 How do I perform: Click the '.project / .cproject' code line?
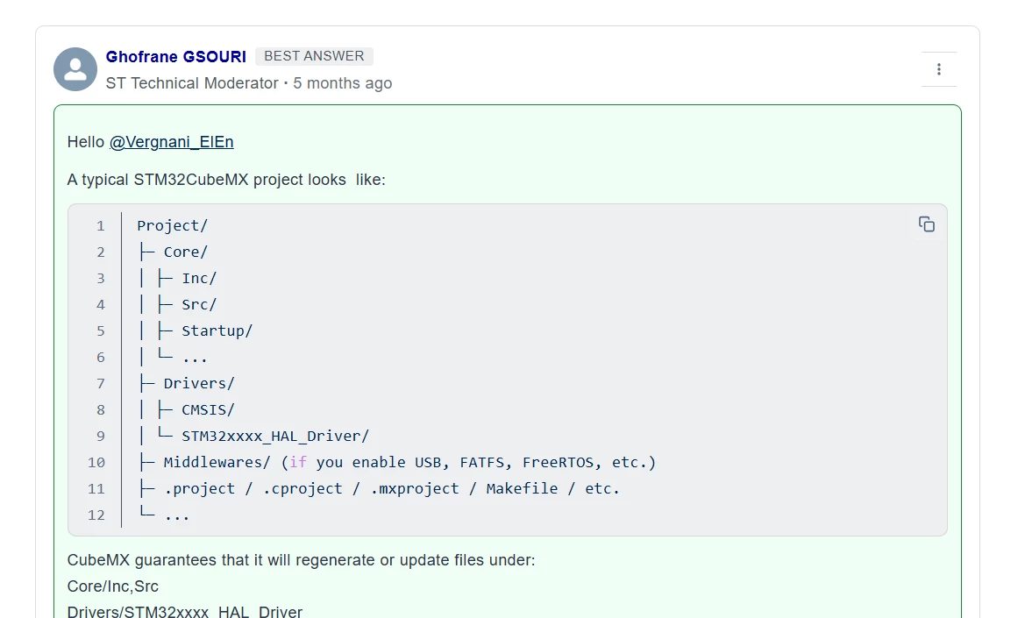tap(379, 489)
